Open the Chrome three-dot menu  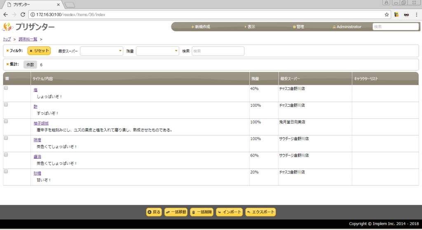(x=416, y=14)
